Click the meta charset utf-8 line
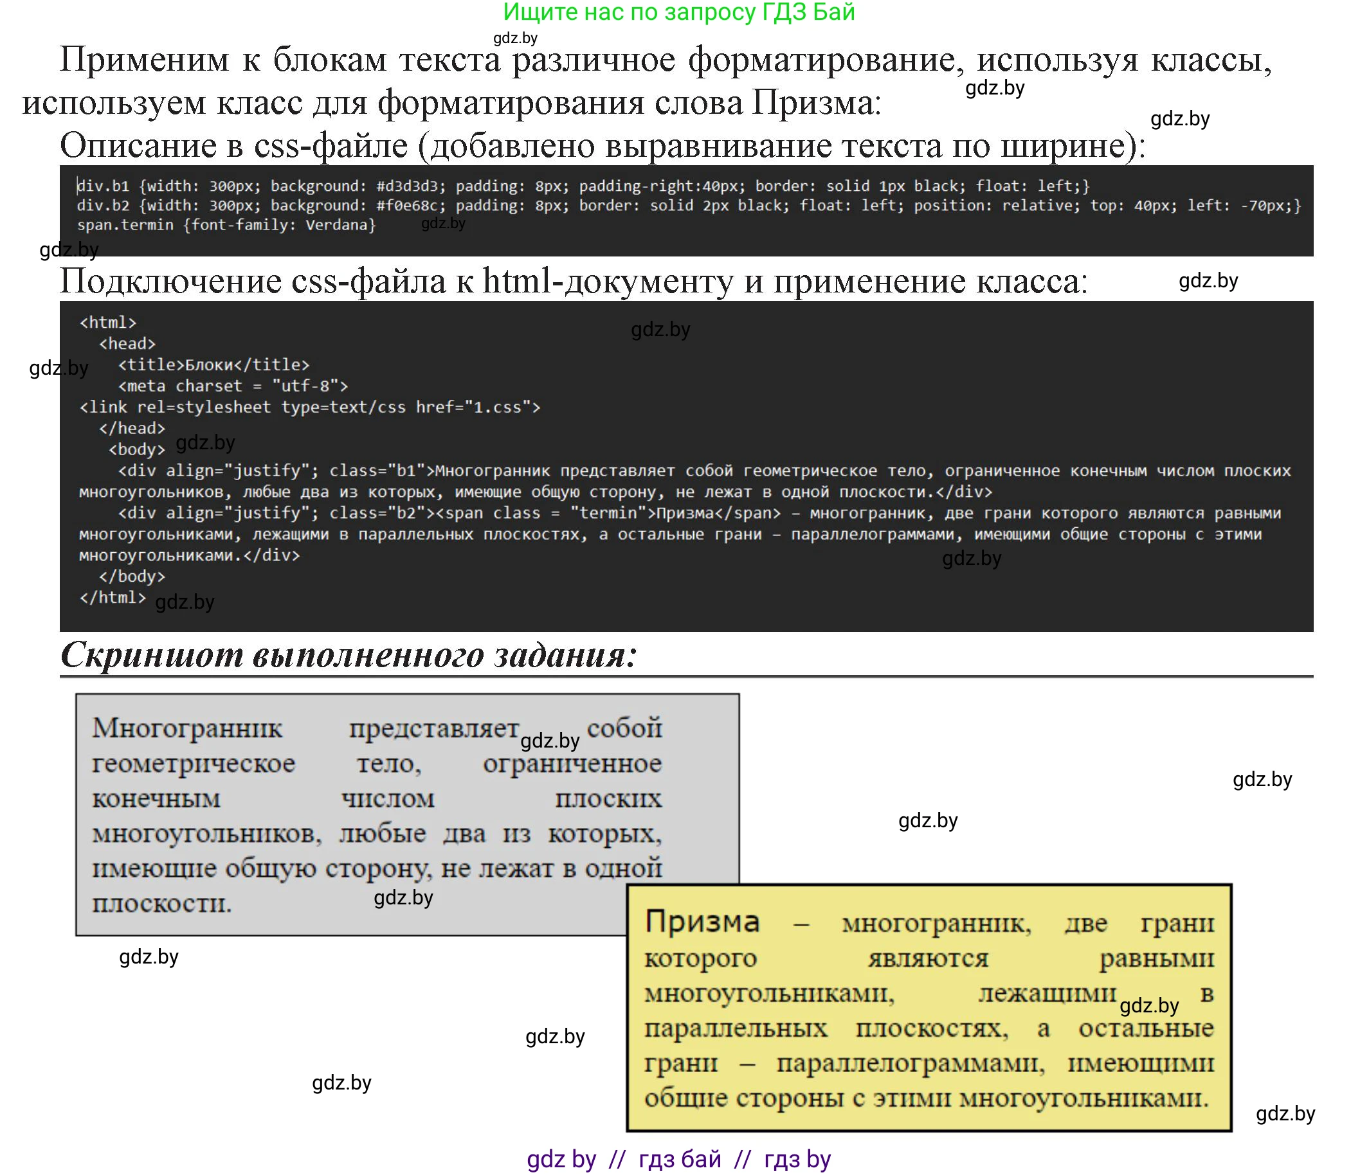Image resolution: width=1360 pixels, height=1175 pixels. point(233,386)
